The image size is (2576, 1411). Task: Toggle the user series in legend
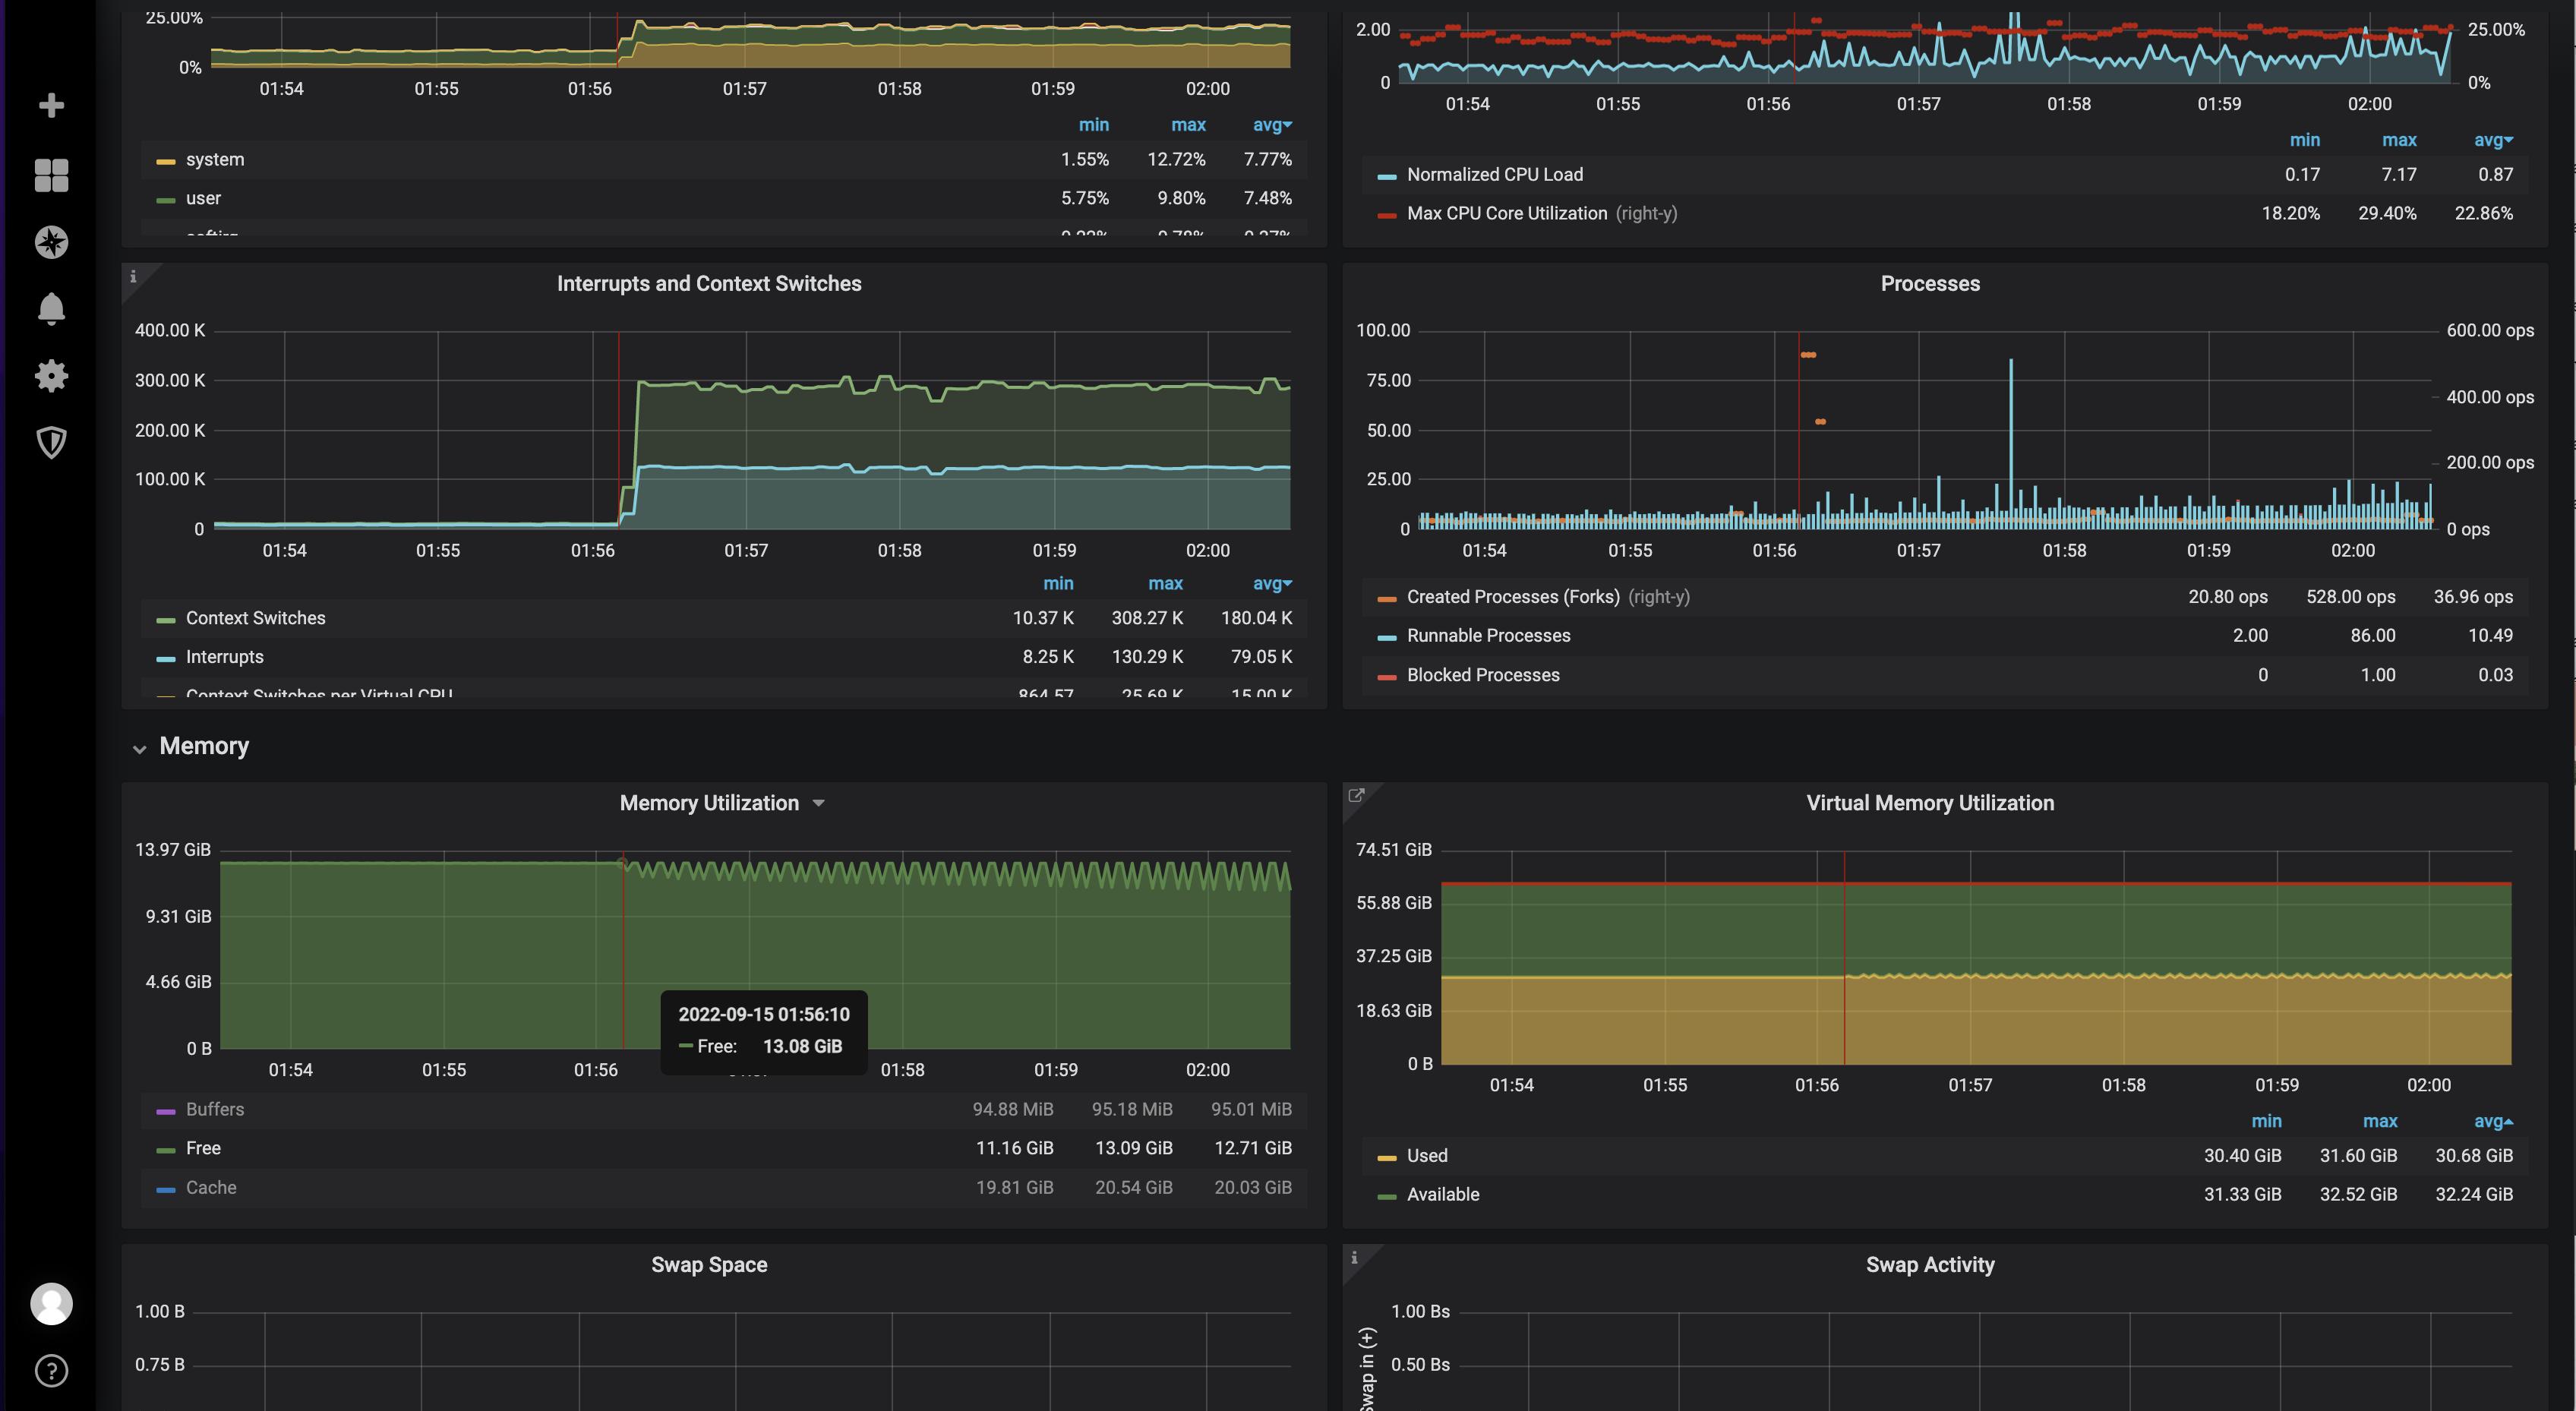(203, 198)
